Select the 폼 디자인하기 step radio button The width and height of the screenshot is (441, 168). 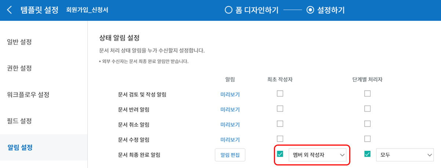pyautogui.click(x=229, y=10)
